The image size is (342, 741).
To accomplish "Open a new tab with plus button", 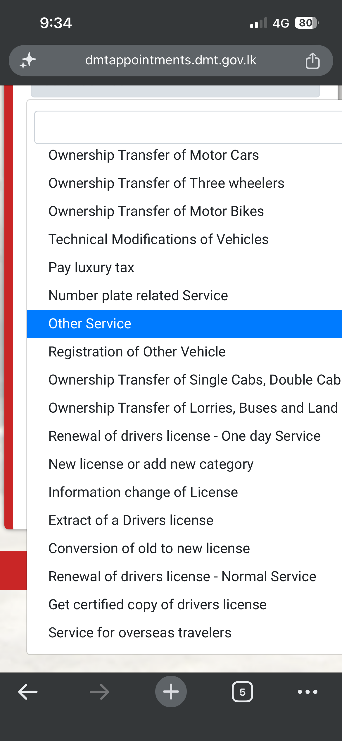I will tap(171, 692).
